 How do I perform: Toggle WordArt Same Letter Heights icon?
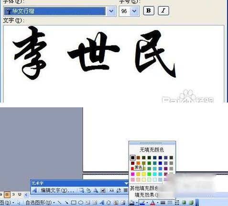tap(111, 190)
